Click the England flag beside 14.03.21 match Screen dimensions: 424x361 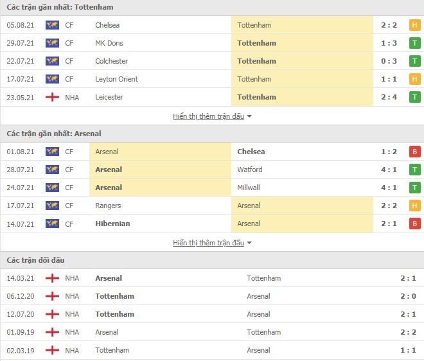coord(52,278)
